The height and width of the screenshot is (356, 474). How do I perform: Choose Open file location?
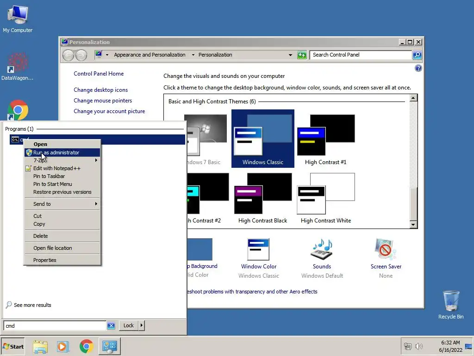62,248
